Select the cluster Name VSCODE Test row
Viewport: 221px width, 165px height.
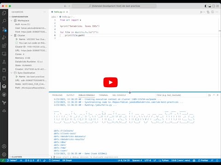coord(29,39)
